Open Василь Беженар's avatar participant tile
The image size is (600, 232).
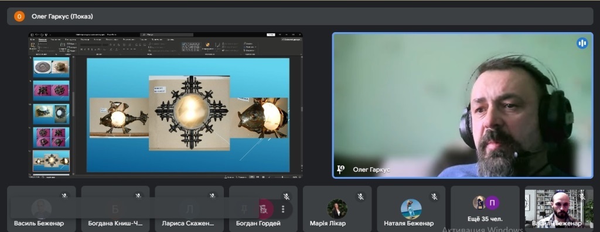tap(42, 209)
